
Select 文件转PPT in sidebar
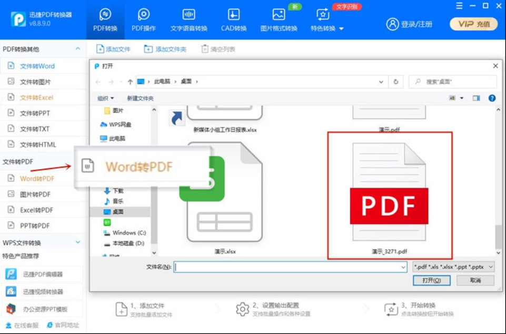point(43,113)
